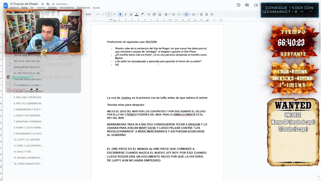Screen dimensions: 321x181
Task: Open the Arial font dropdown
Action: pos(92,14)
